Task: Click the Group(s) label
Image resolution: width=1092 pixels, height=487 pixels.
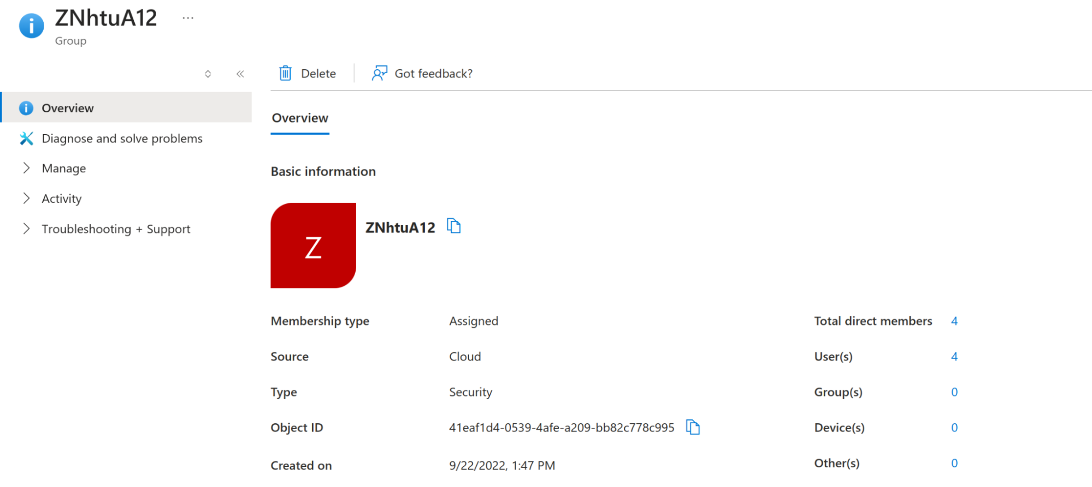Action: 838,392
